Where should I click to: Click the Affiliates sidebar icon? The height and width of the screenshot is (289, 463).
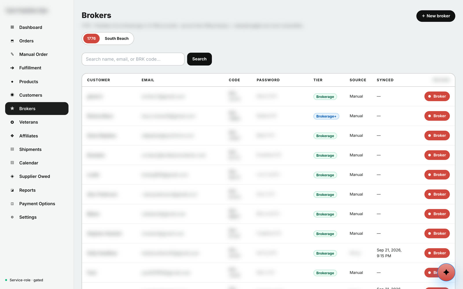coord(12,136)
